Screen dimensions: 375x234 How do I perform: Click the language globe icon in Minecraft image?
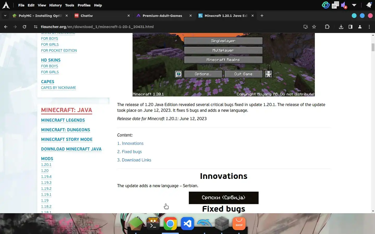[178, 74]
